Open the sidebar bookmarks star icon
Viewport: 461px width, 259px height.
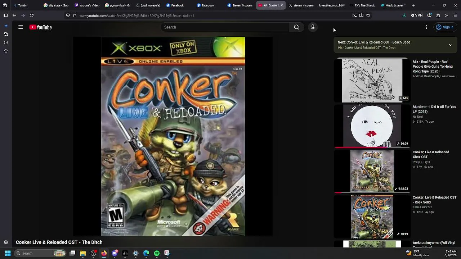(6, 51)
